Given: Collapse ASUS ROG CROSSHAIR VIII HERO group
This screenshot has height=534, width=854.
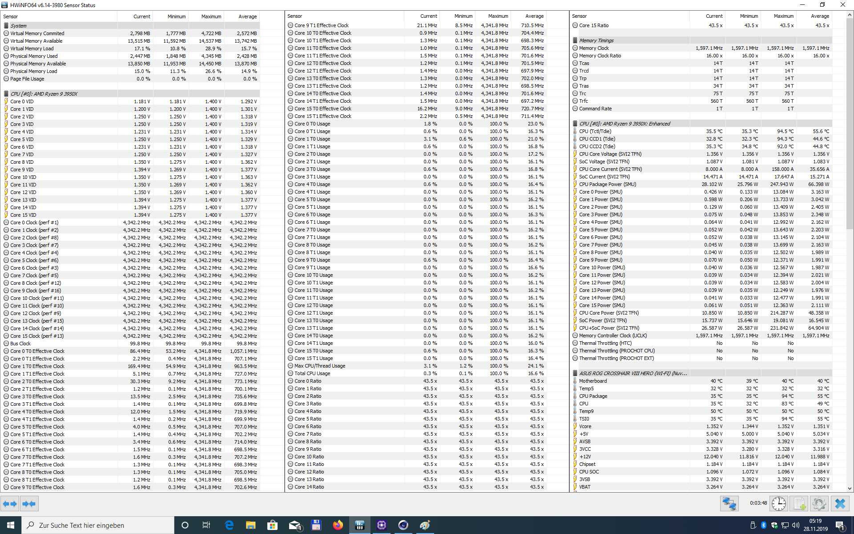Looking at the screenshot, I should click(x=632, y=373).
